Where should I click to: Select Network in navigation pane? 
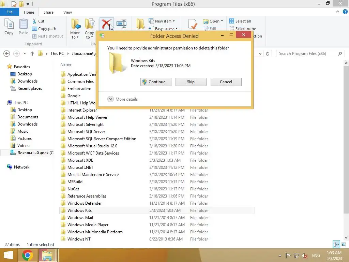pos(21,167)
